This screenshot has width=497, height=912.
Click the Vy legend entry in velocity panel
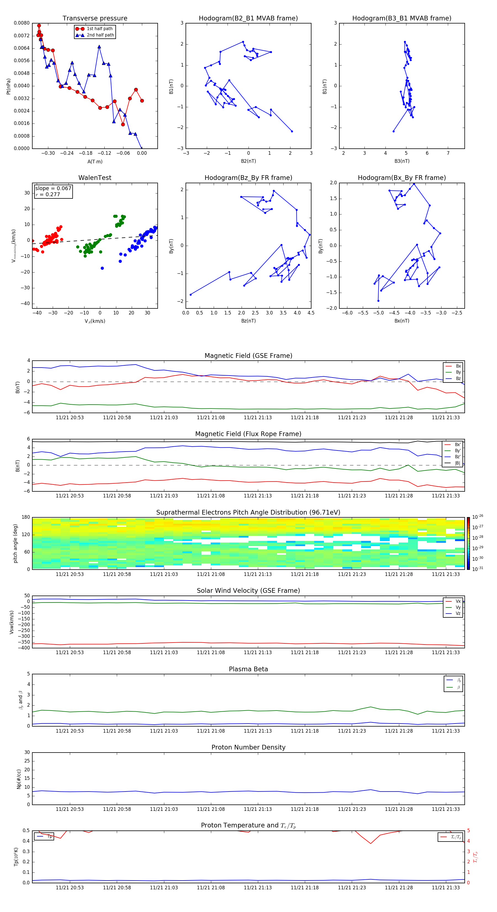pos(453,607)
